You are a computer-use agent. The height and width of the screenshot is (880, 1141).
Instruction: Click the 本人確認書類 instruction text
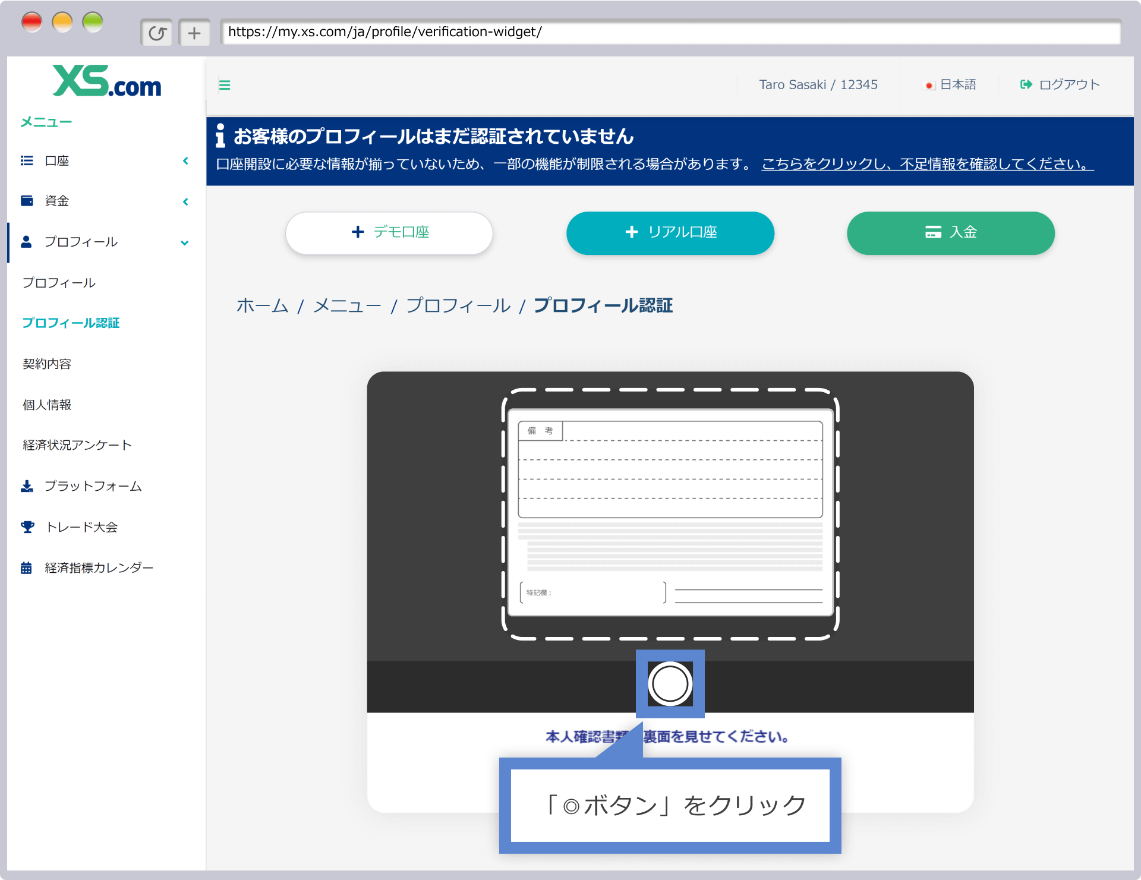[x=668, y=737]
